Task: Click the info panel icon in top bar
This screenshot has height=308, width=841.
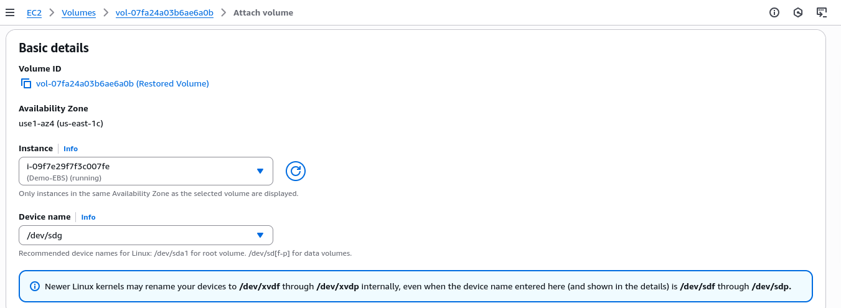Action: pos(774,12)
